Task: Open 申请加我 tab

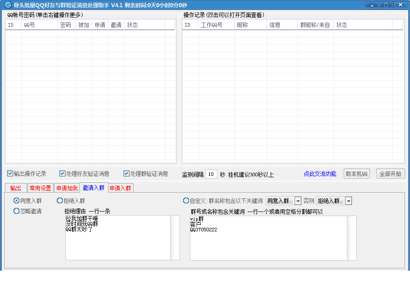Action: click(x=67, y=188)
